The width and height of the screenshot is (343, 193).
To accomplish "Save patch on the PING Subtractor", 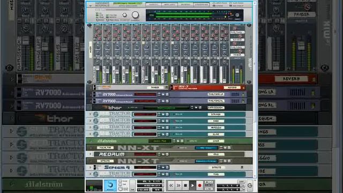I will 167,174.
